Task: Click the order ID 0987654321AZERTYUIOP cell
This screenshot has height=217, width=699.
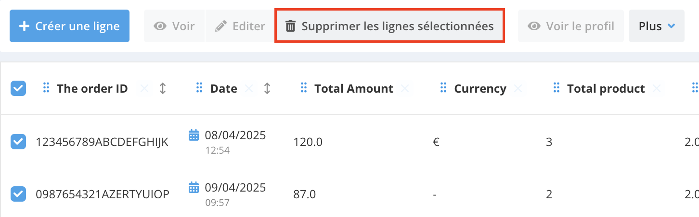Action: click(102, 194)
